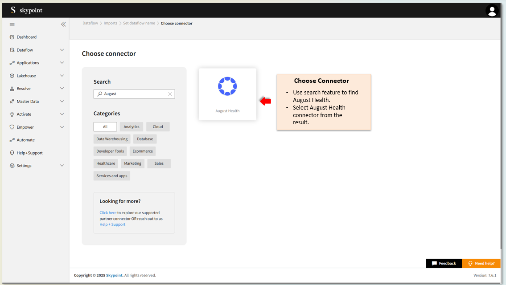Select the All category filter
The height and width of the screenshot is (285, 506).
[x=105, y=127]
